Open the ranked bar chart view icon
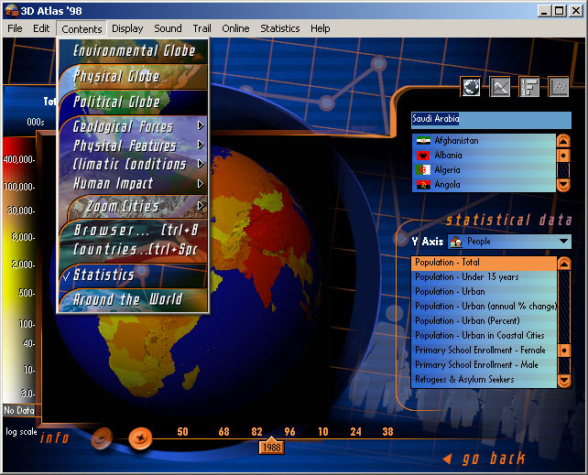 [x=529, y=87]
